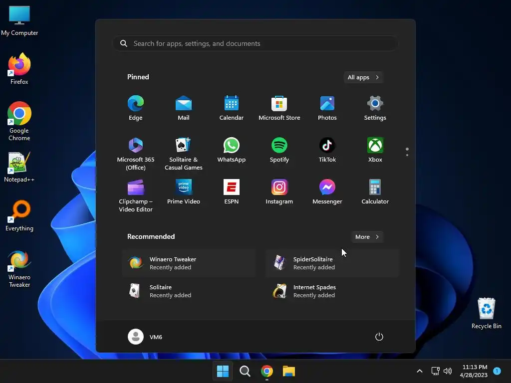Expand All apps list
511x383 pixels.
coord(363,77)
